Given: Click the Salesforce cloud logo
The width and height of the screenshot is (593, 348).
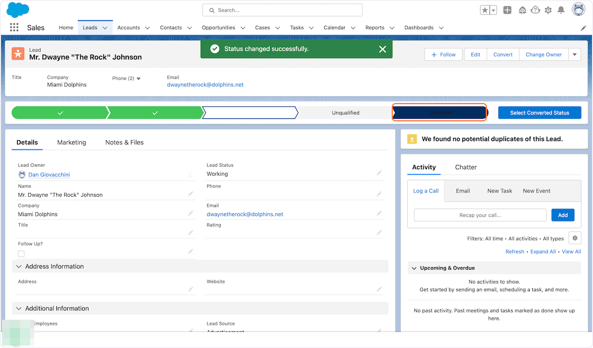Looking at the screenshot, I should click(x=18, y=10).
